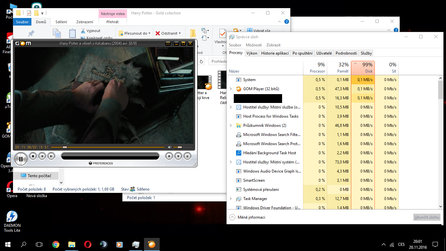
Task: Open the GOM Player playlist button
Action: tap(187, 156)
